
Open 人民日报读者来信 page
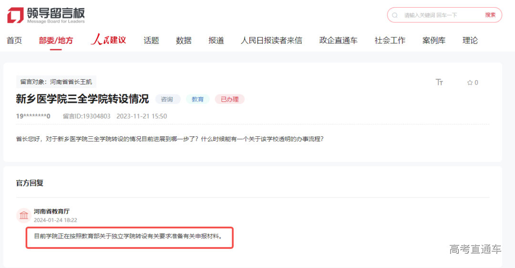tap(271, 41)
